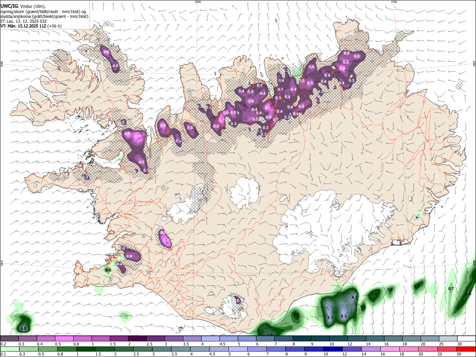Click the 20W longitude label
This screenshot has width=476, height=357.
[x=198, y=2]
